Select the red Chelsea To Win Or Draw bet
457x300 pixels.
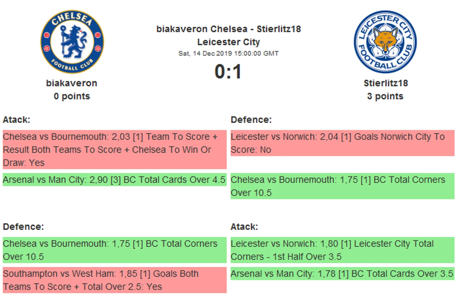[115, 150]
